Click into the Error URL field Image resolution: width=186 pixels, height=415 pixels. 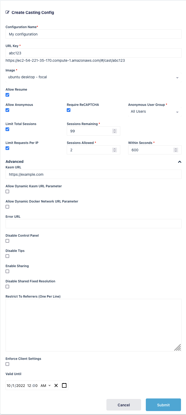coord(93,224)
